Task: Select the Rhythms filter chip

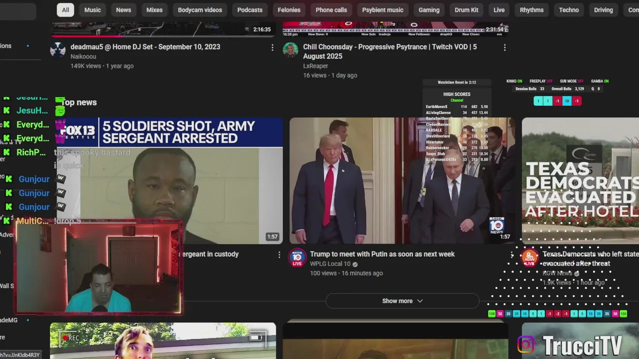Action: click(x=532, y=10)
